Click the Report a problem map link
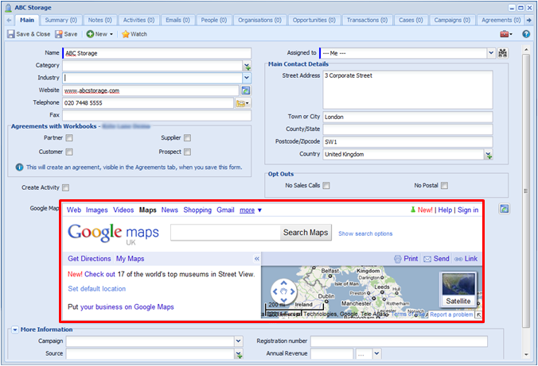This screenshot has height=366, width=538. tap(451, 314)
